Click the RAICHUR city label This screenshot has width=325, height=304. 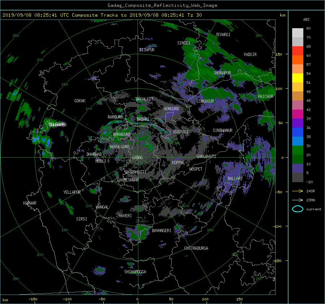(265, 97)
